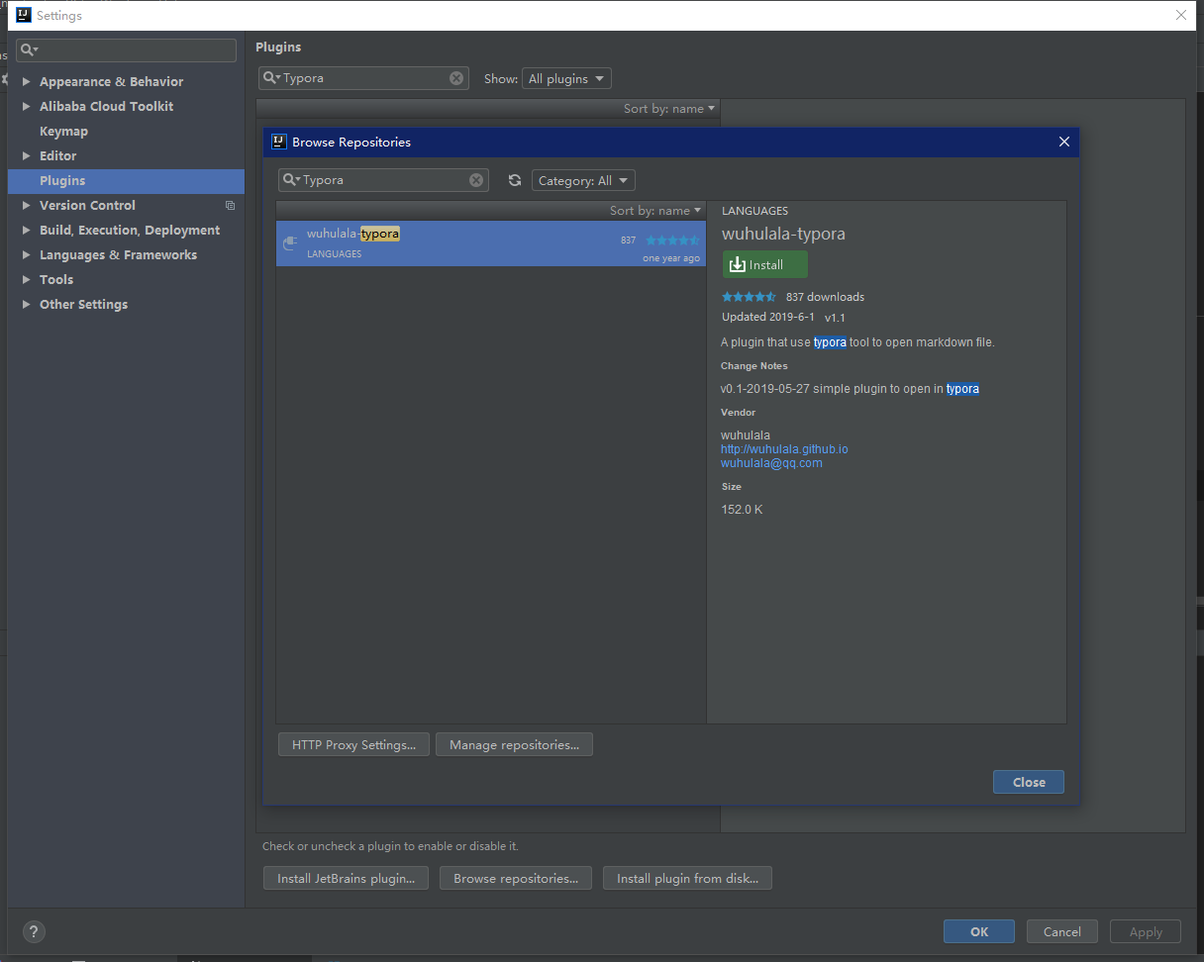
Task: Expand the Editor settings section
Action: coord(27,155)
